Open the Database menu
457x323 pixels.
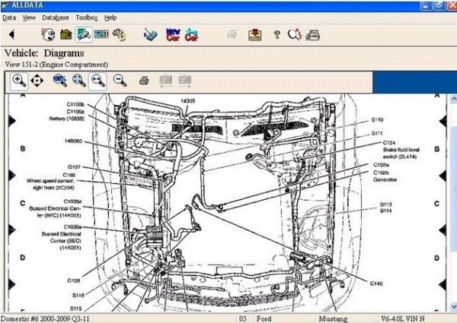[x=55, y=17]
